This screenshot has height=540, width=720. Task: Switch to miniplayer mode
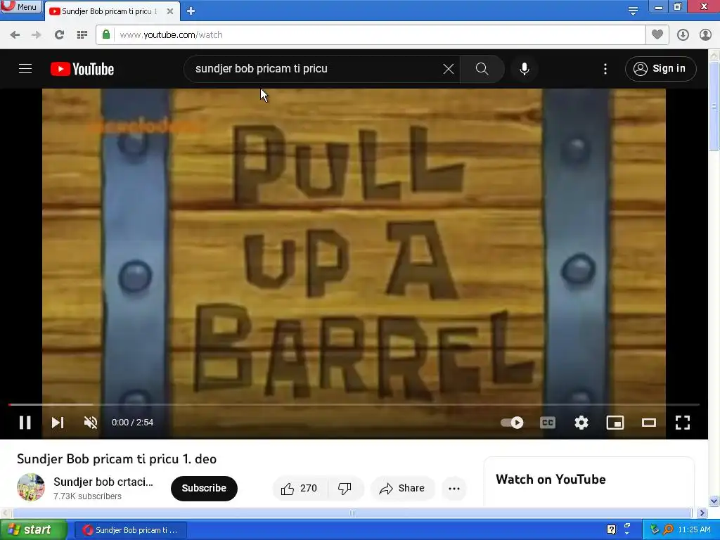pyautogui.click(x=615, y=423)
